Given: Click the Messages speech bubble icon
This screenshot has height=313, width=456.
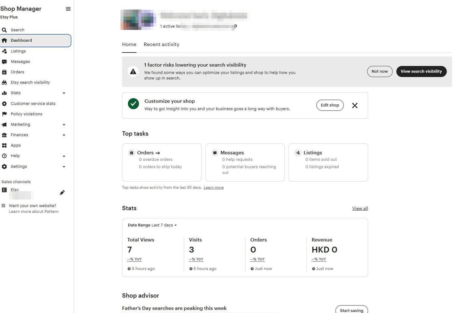Looking at the screenshot, I should pyautogui.click(x=4, y=61).
